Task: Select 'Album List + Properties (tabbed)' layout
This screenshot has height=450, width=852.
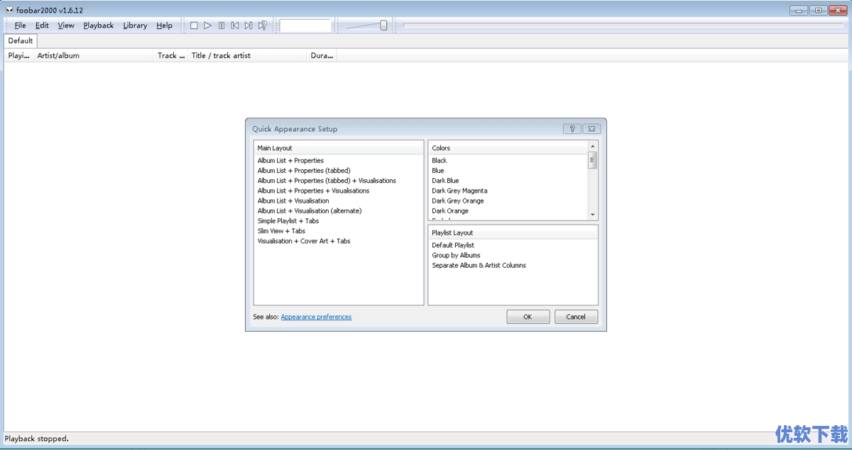Action: 304,171
